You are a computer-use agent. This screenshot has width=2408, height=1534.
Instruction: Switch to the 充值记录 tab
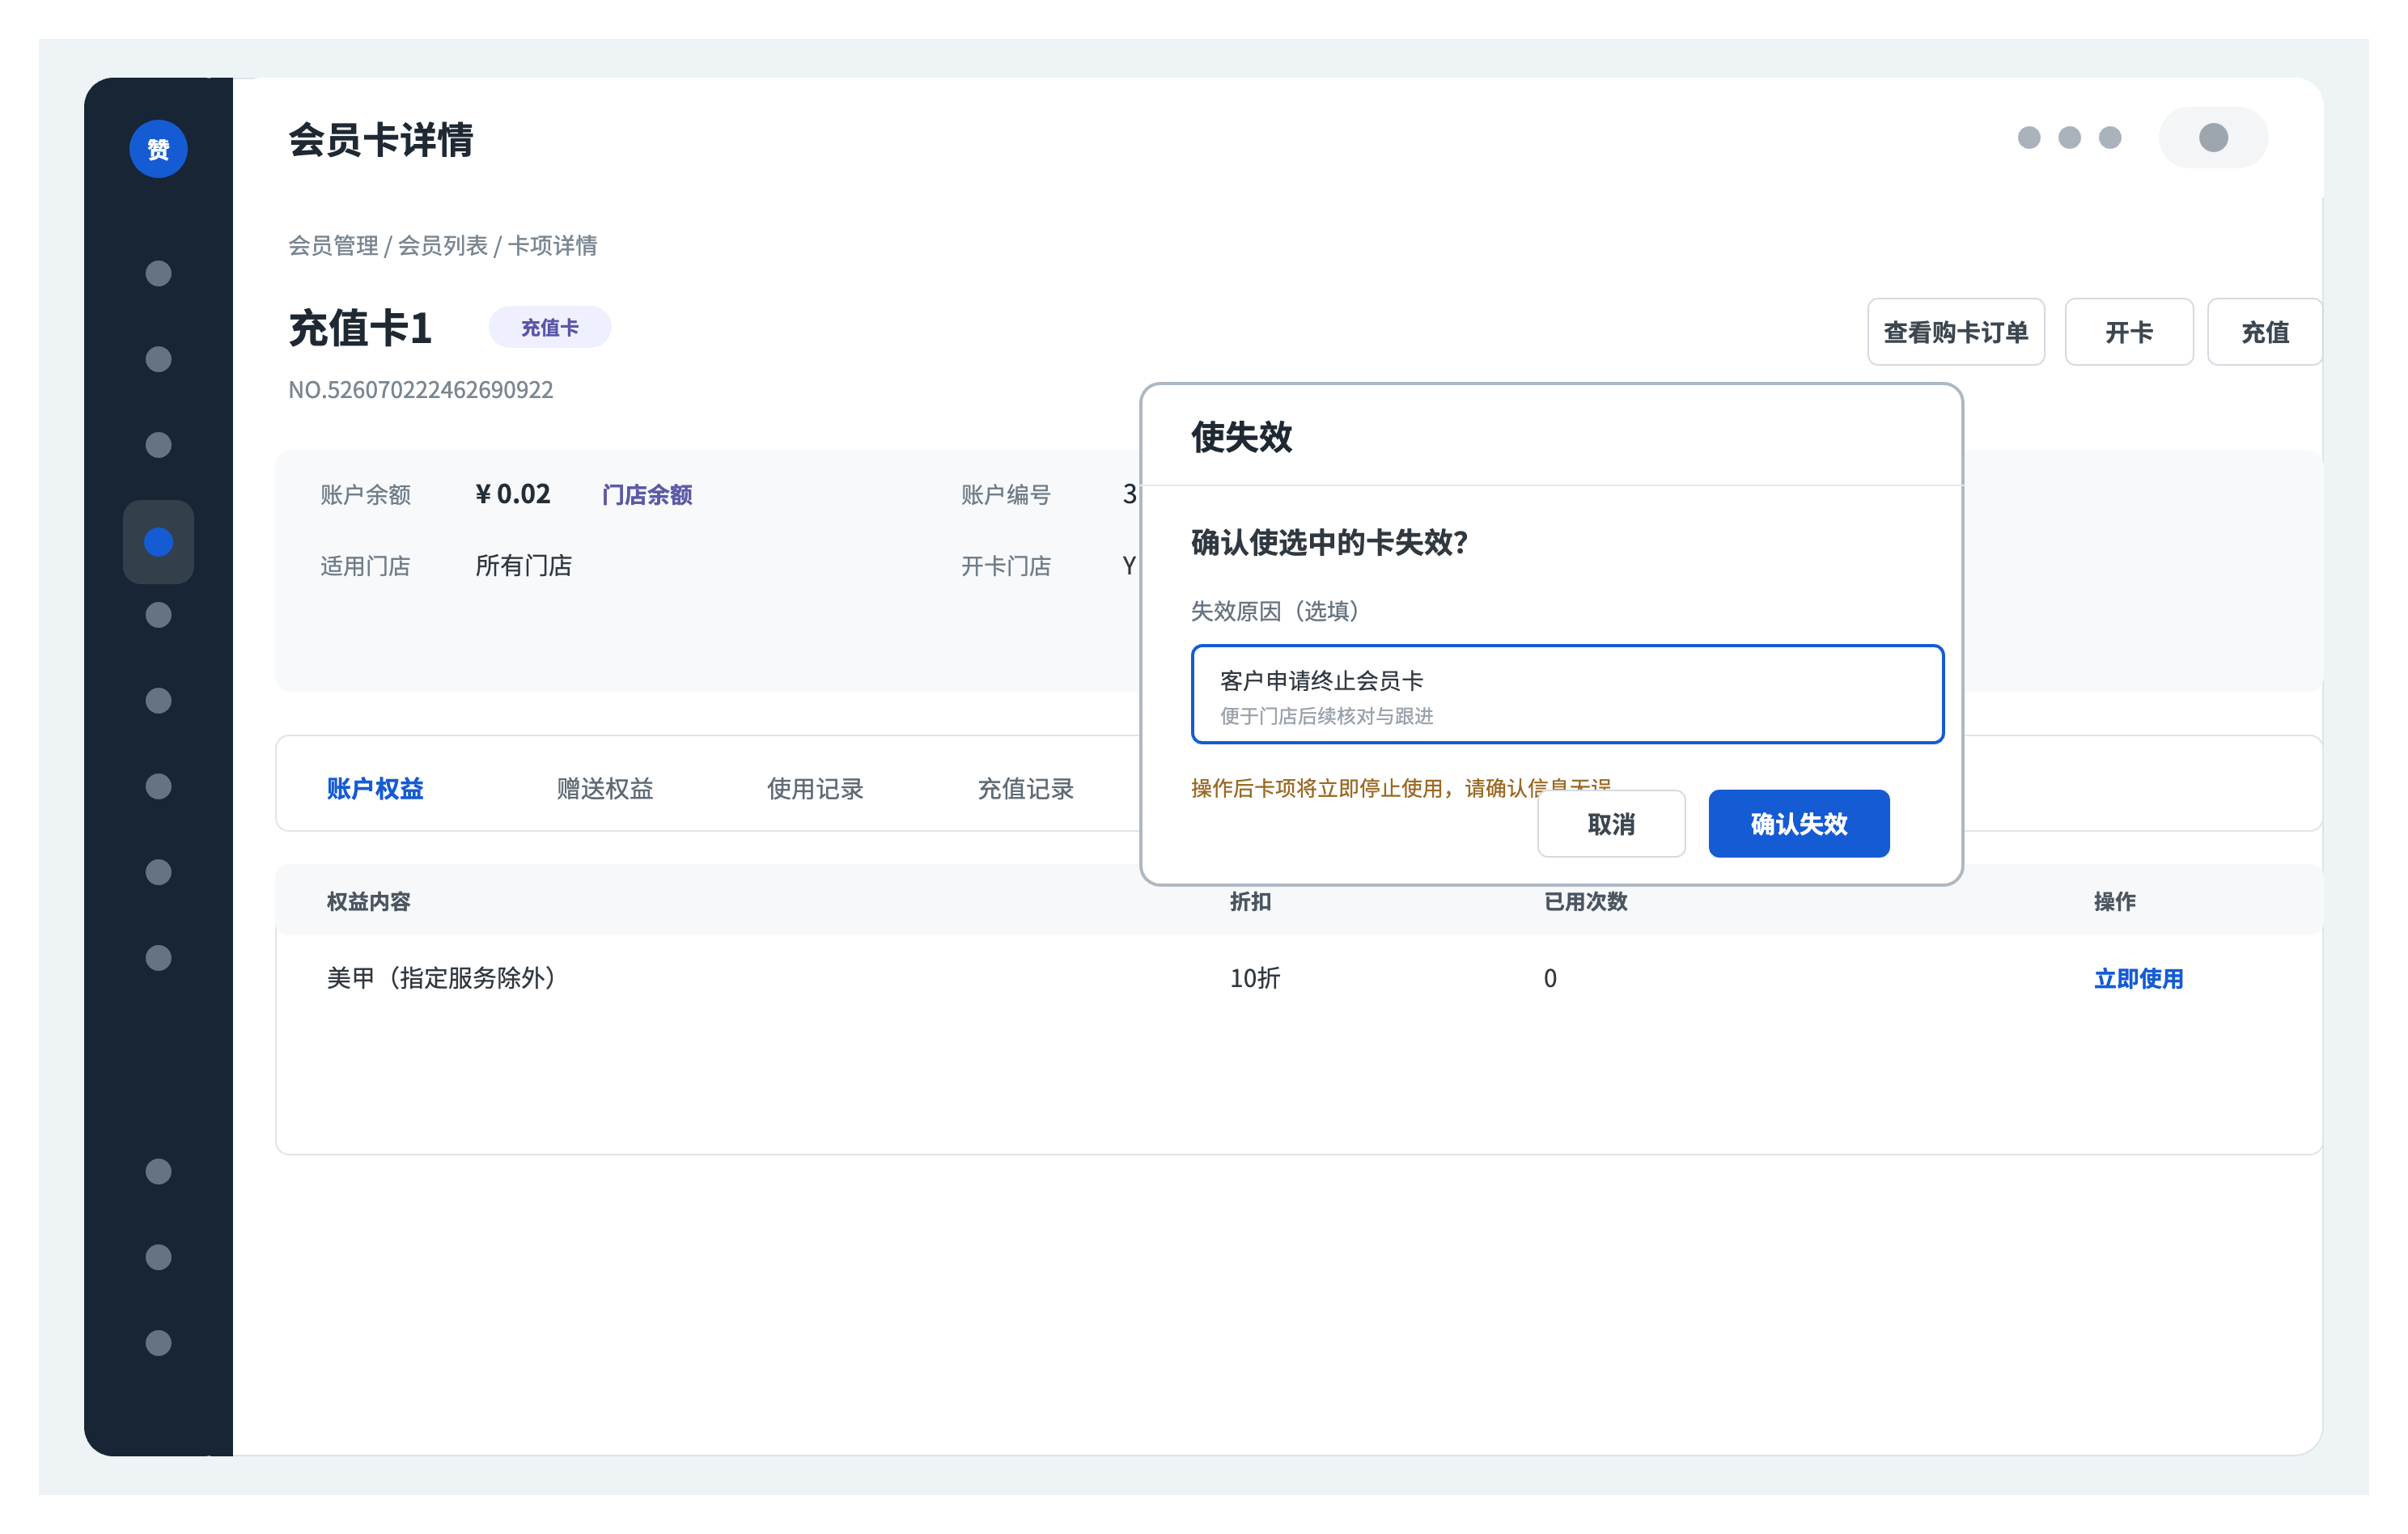coord(1025,788)
